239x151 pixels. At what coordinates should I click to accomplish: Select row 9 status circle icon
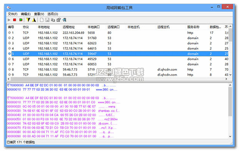click(x=10, y=75)
